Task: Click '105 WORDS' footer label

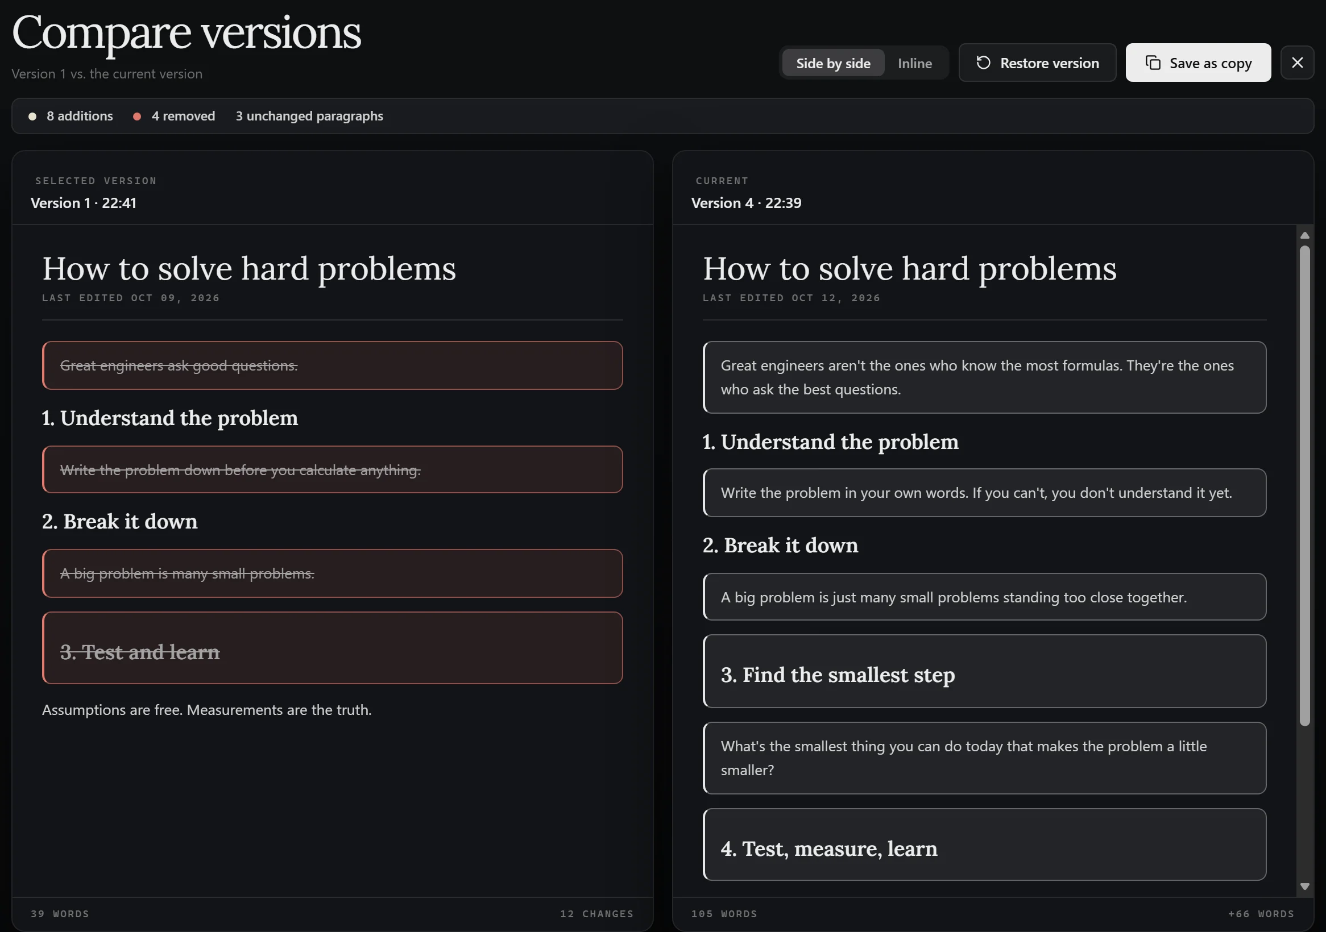Action: click(724, 914)
